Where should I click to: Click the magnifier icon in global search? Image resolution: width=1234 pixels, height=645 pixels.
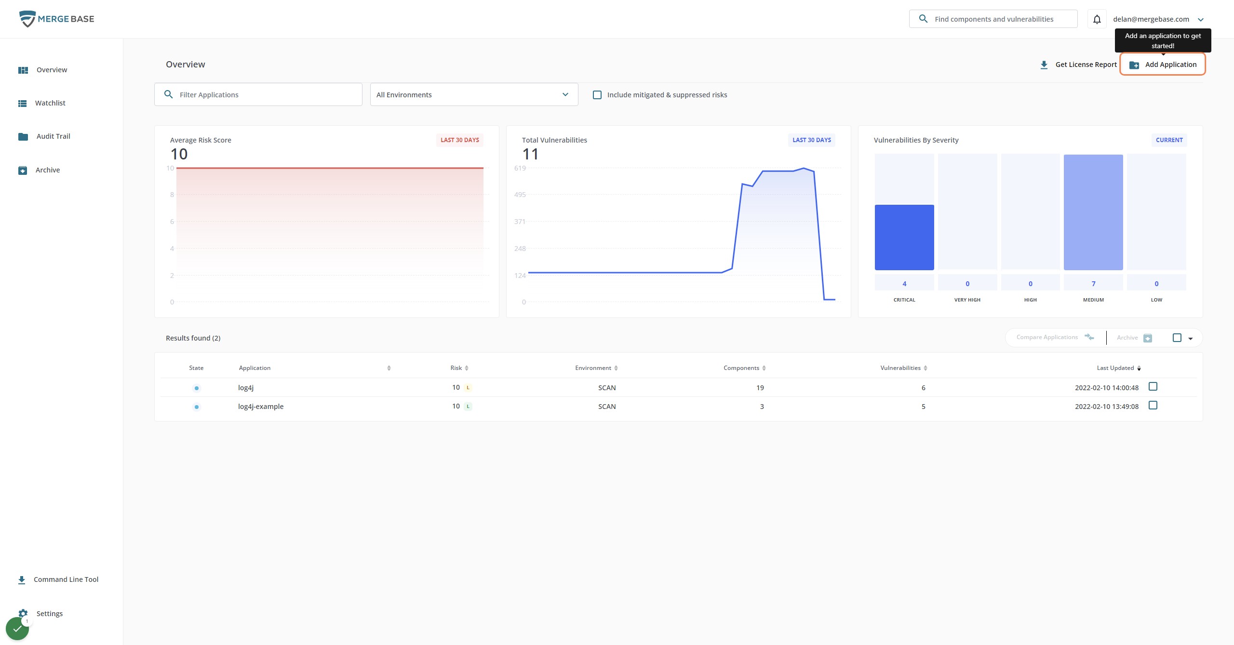[923, 19]
